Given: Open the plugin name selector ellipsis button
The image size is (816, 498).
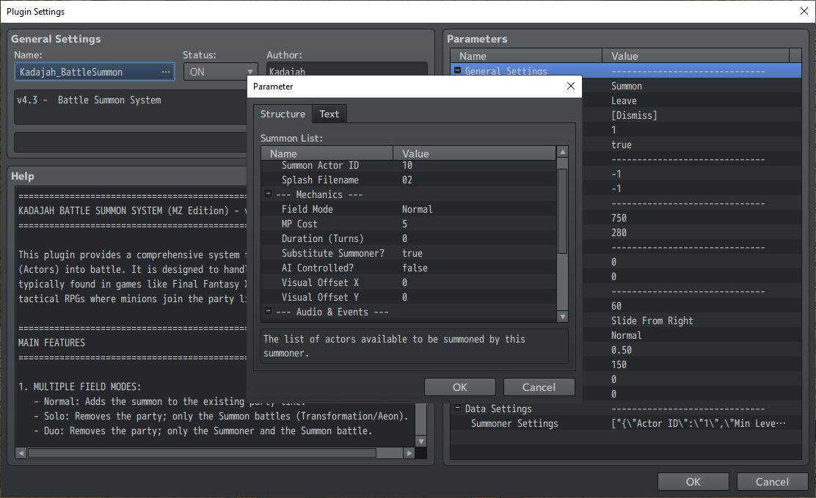Looking at the screenshot, I should click(166, 72).
